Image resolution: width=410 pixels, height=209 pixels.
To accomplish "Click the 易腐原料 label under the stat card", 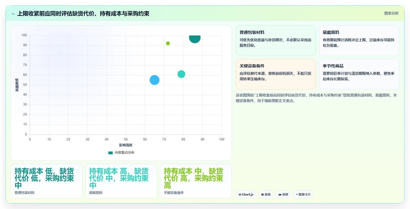I will click(96, 193).
